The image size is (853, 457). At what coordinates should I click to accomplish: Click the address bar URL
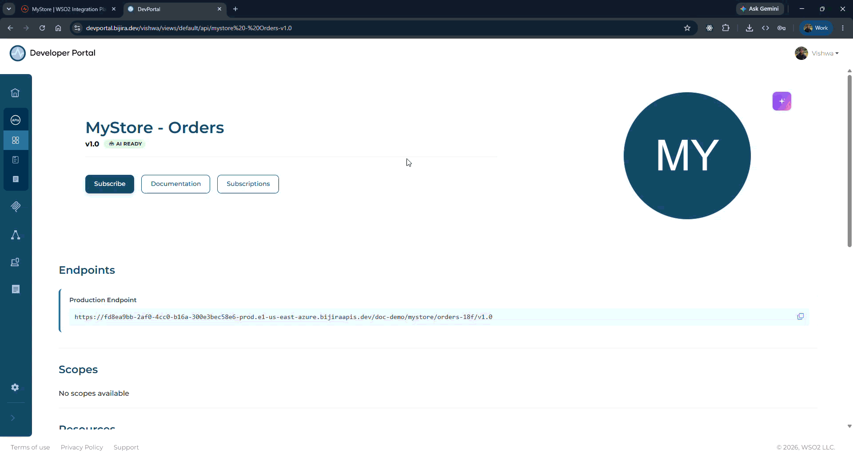pyautogui.click(x=189, y=28)
